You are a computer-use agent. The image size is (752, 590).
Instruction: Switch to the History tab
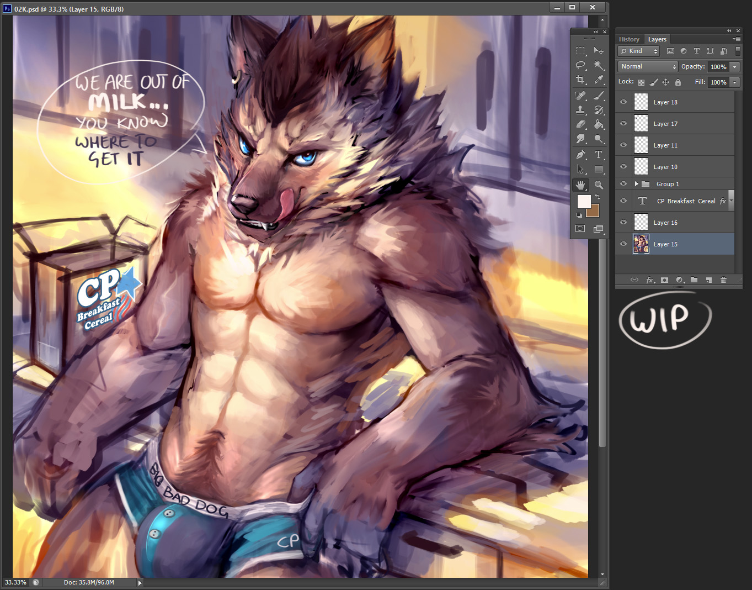pos(629,39)
